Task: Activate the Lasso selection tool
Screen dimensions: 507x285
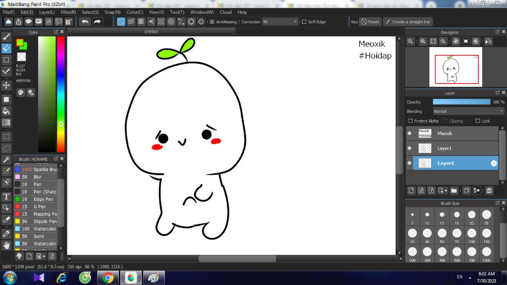Action: coord(6,148)
